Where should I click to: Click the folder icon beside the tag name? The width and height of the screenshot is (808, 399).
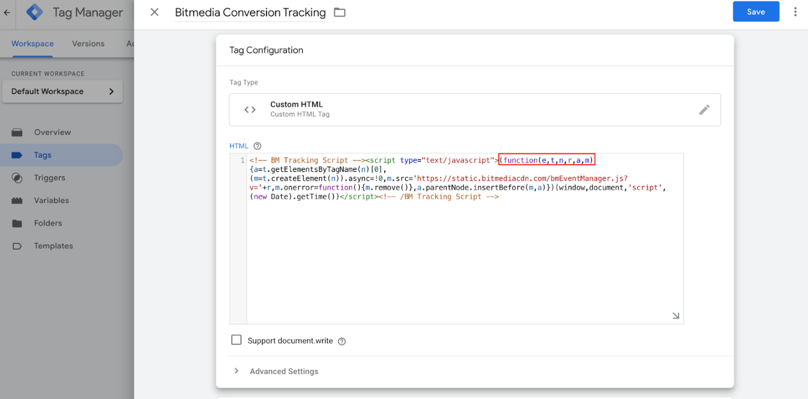pyautogui.click(x=339, y=12)
